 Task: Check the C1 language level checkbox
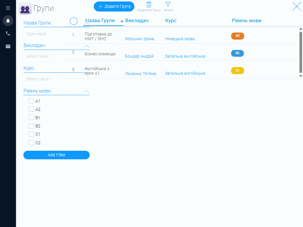pos(31,134)
